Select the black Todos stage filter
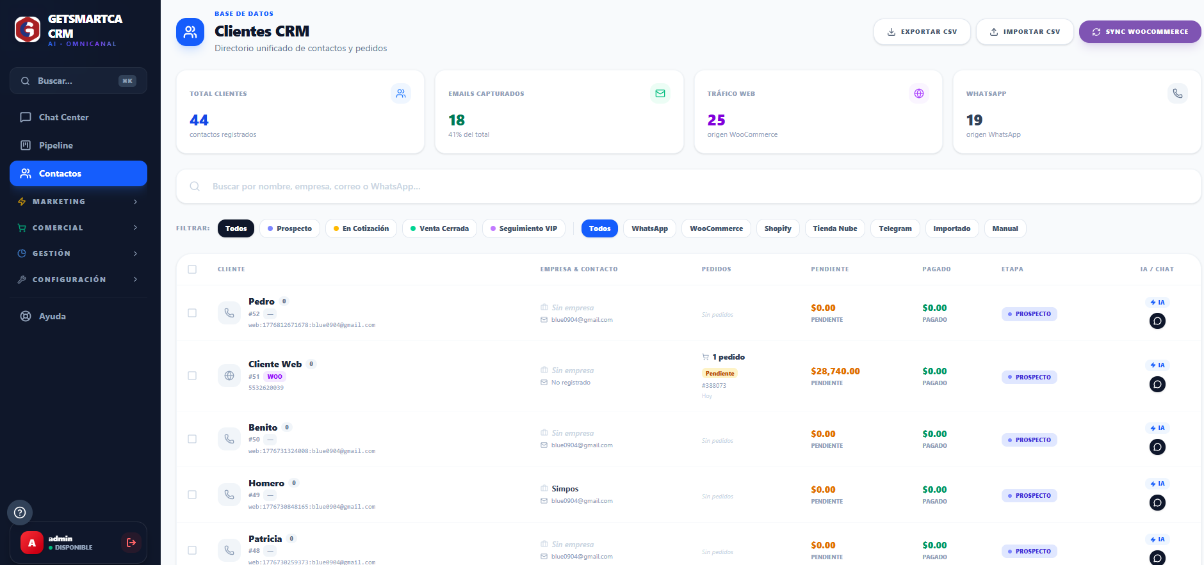 (x=236, y=228)
